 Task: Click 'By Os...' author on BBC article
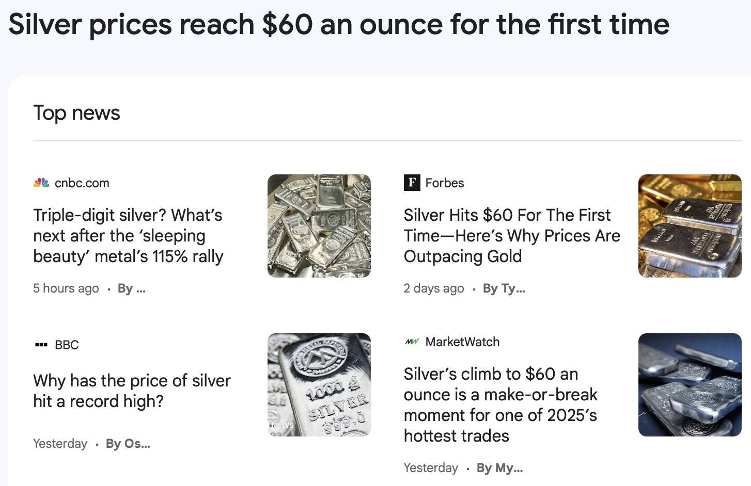pos(128,444)
